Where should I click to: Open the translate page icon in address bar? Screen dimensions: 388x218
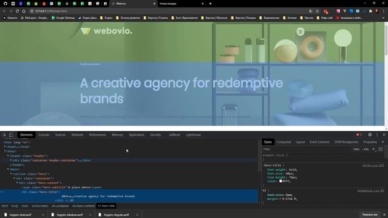[x=310, y=11]
